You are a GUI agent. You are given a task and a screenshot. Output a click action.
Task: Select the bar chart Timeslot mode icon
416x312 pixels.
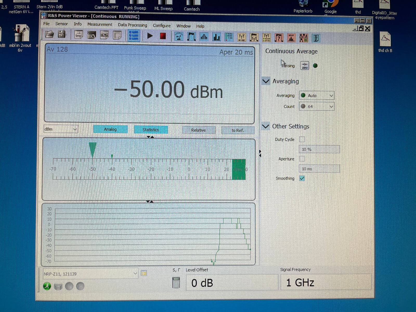[x=216, y=37]
